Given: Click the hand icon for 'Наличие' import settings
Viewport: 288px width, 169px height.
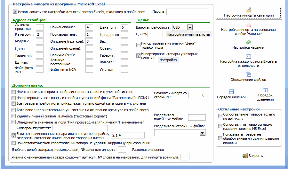Looking at the screenshot, I should click(x=248, y=25).
